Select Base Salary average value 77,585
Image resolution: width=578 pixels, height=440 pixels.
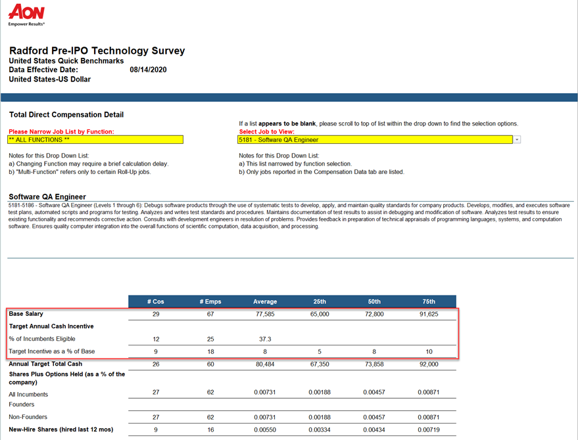pos(265,314)
